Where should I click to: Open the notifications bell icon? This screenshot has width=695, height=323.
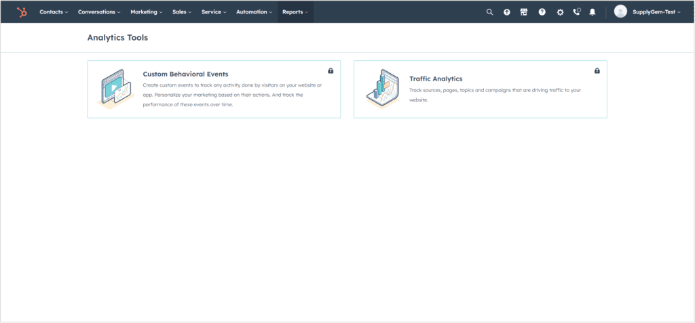[x=592, y=12]
